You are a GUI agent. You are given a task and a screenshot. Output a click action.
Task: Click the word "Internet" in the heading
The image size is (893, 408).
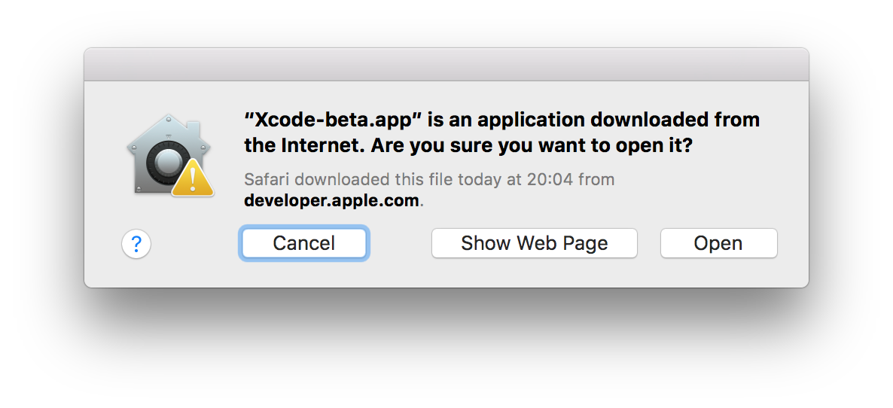pyautogui.click(x=322, y=146)
